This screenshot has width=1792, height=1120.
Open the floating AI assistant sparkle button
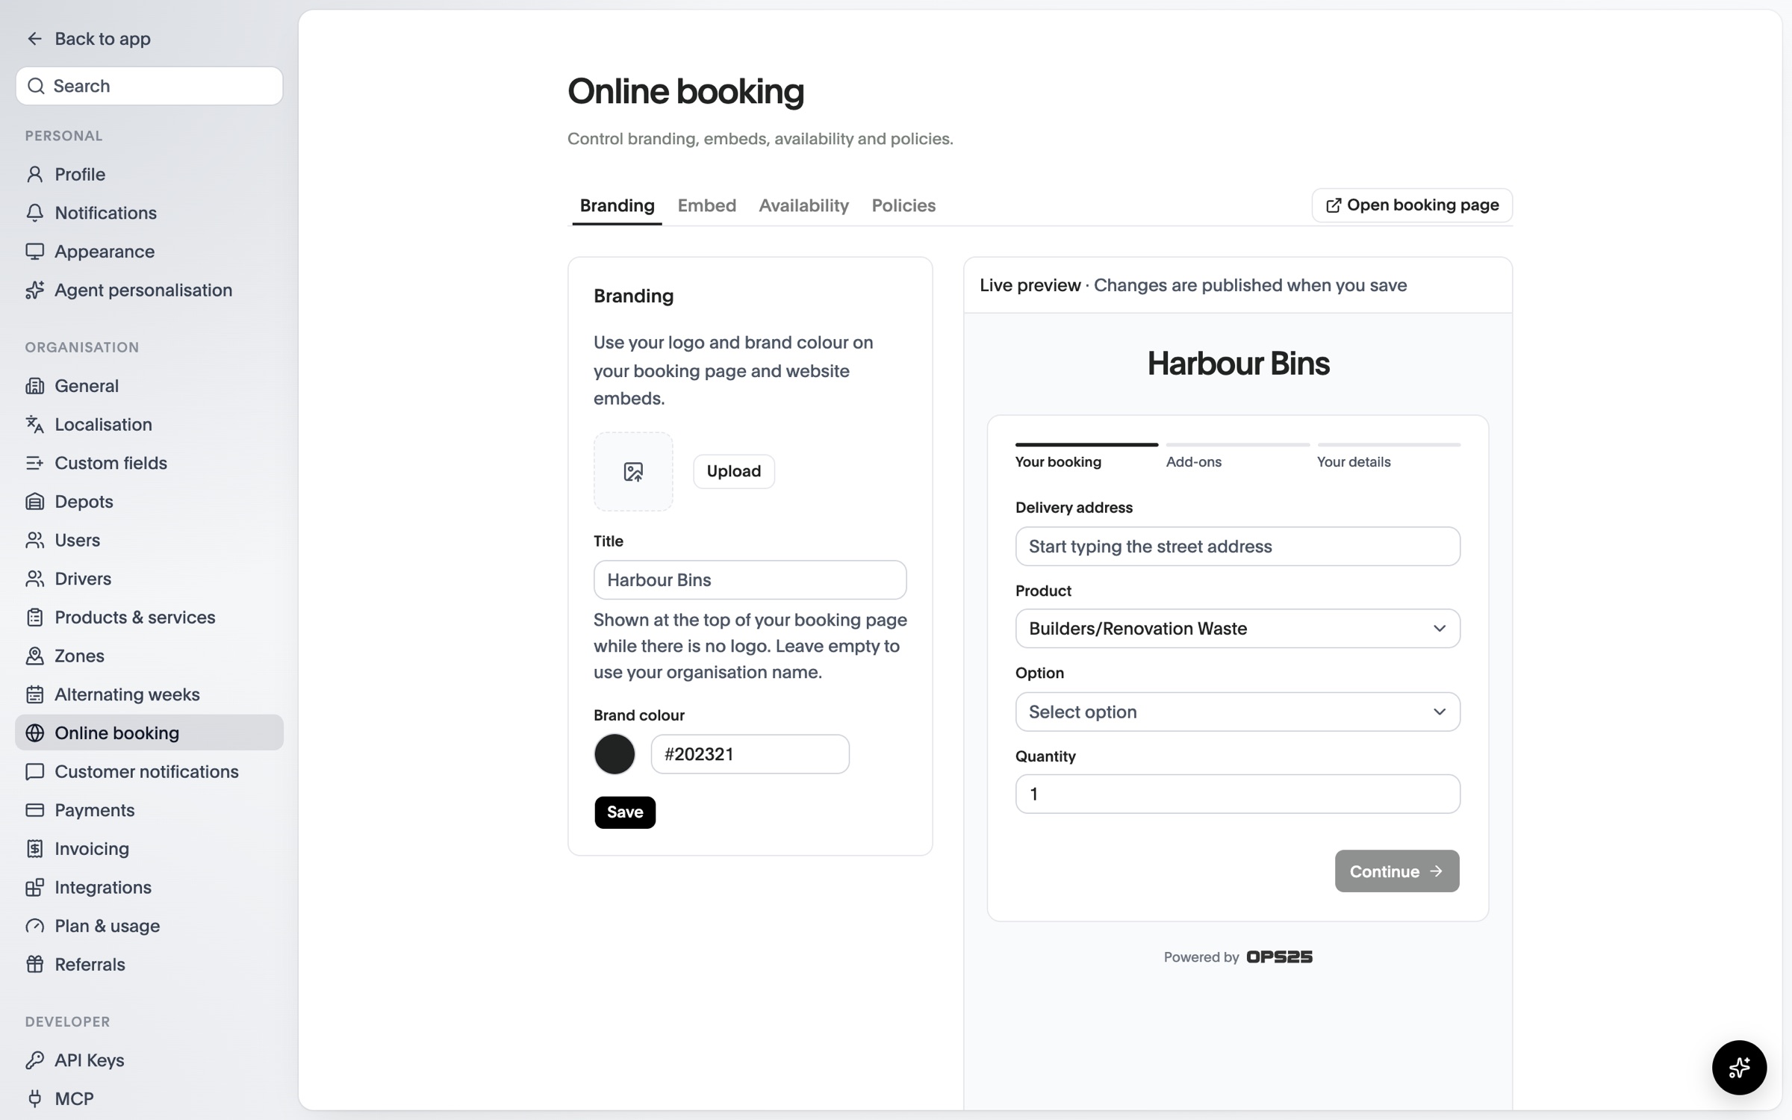pyautogui.click(x=1739, y=1068)
